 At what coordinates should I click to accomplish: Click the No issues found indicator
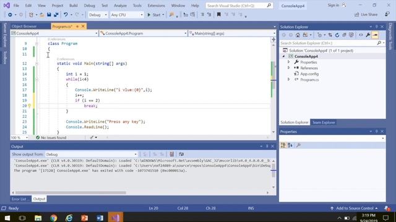click(x=51, y=138)
